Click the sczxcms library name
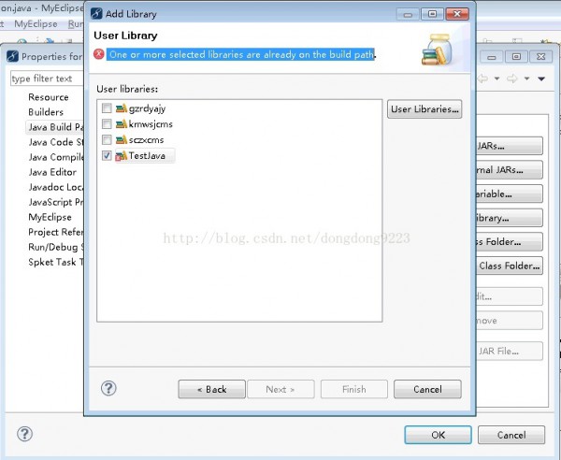Screen dimensions: 561x460 tap(147, 140)
